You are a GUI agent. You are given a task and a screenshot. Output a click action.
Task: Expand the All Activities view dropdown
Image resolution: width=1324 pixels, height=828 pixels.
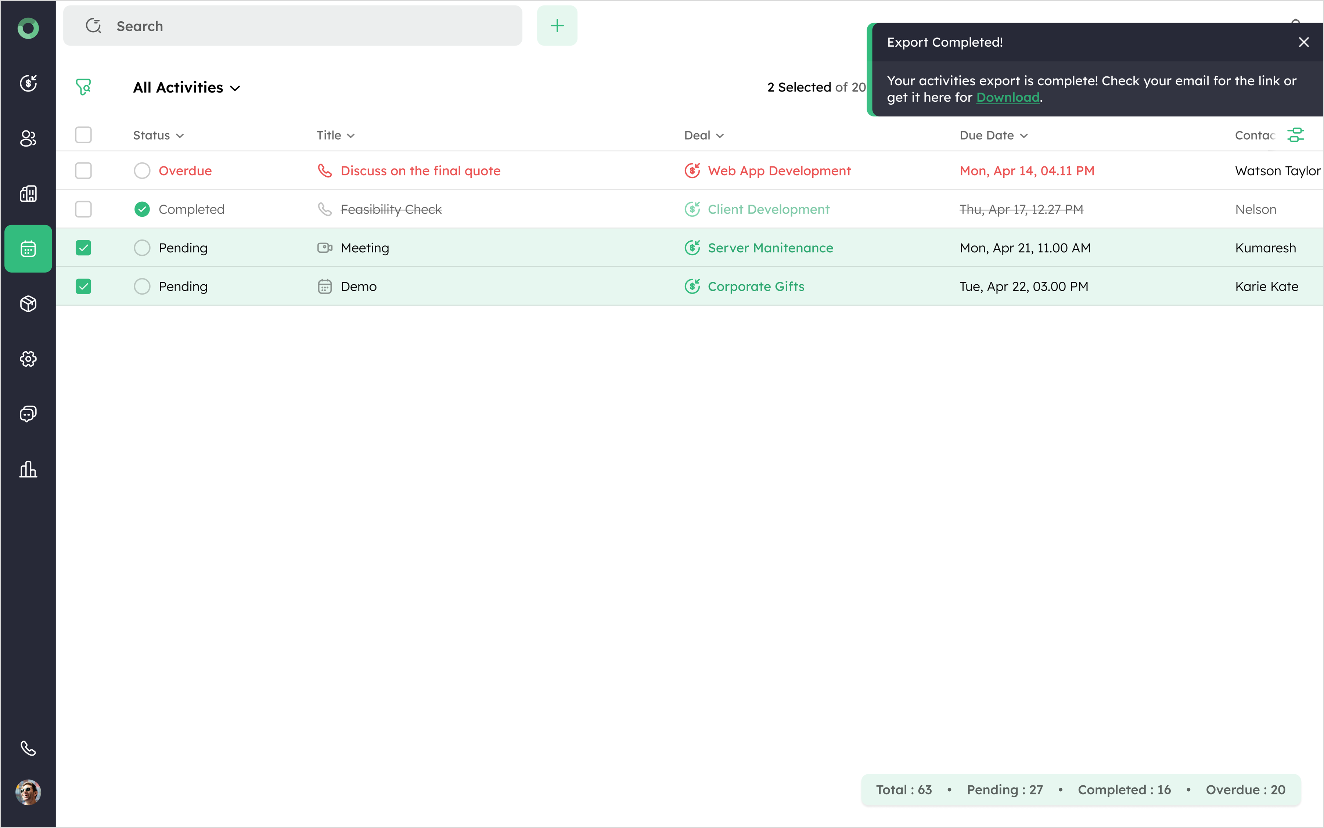[186, 88]
